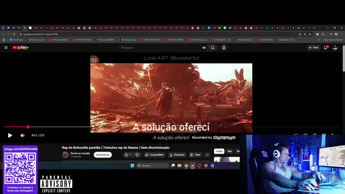Go forward in the browser
The width and height of the screenshot is (345, 194).
coord(9,34)
